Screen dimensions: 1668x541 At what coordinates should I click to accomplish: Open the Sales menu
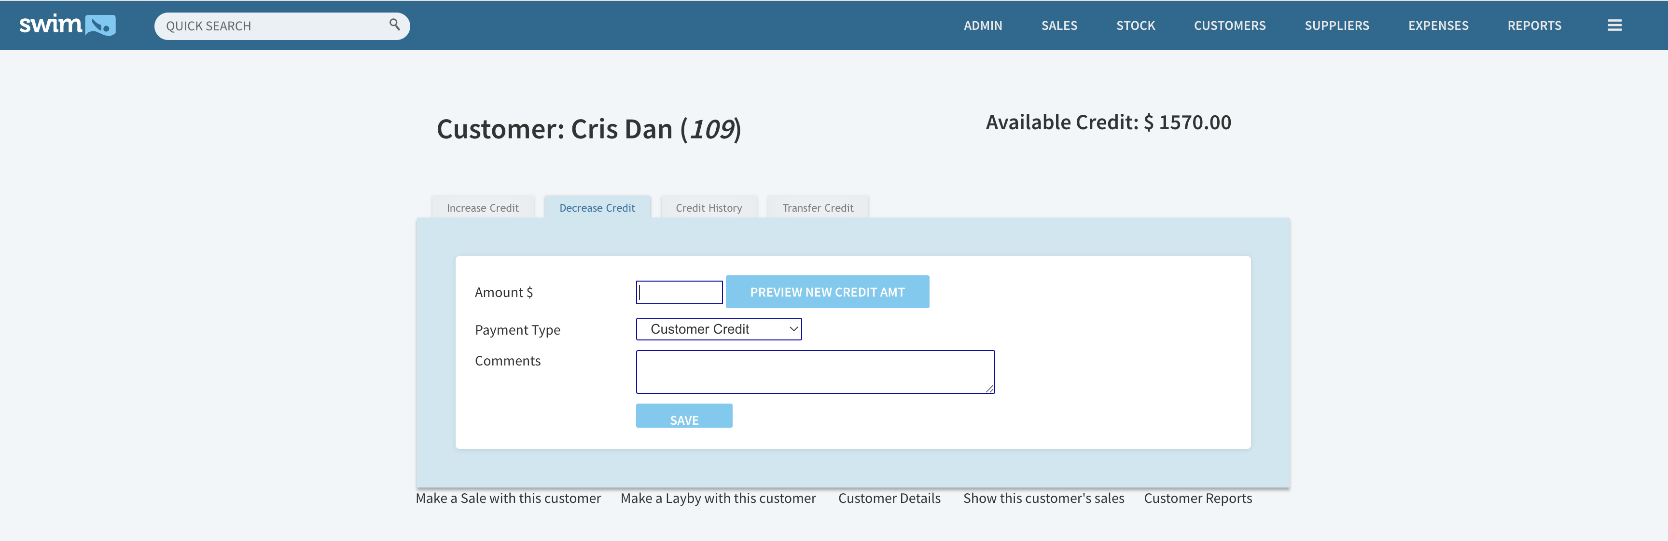[x=1059, y=25]
